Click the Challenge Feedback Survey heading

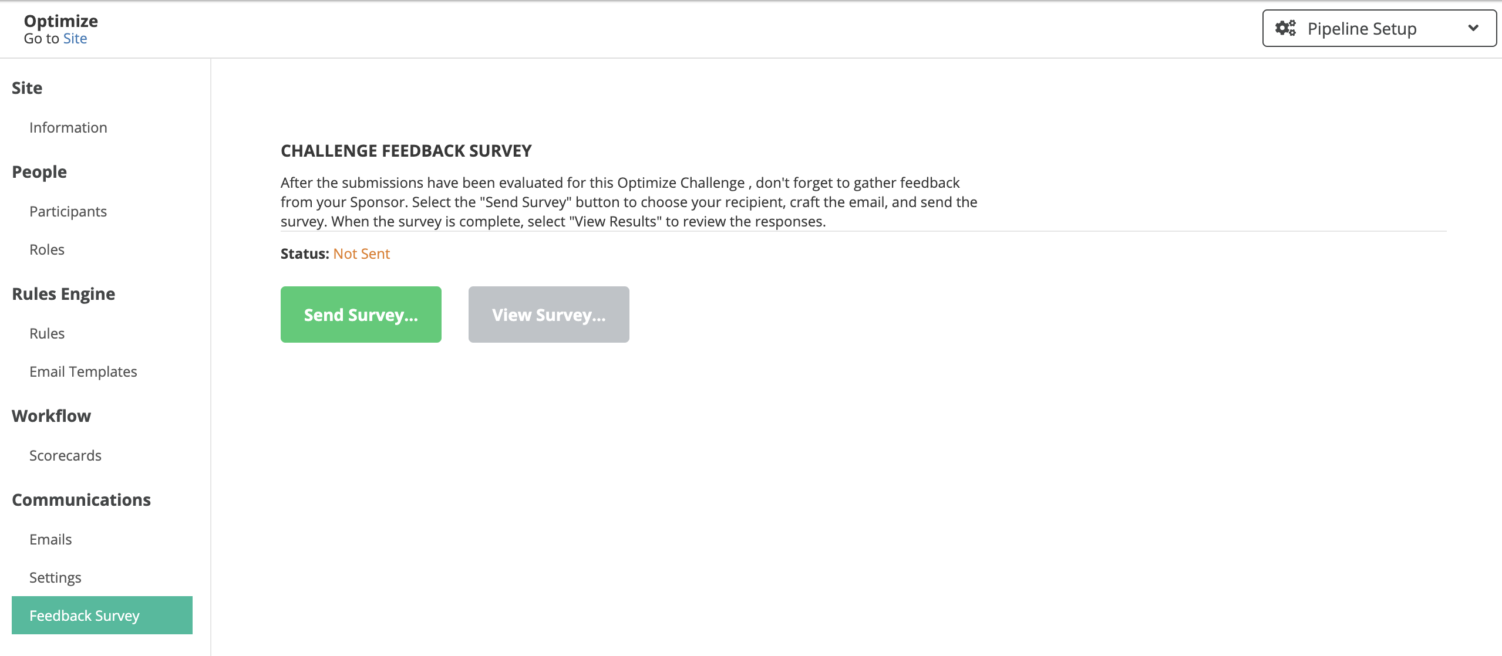coord(406,151)
